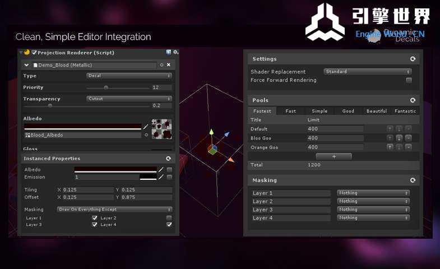Open the Projection Renderer help book icon
Image resolution: width=440 pixels, height=269 pixels.
pos(168,52)
